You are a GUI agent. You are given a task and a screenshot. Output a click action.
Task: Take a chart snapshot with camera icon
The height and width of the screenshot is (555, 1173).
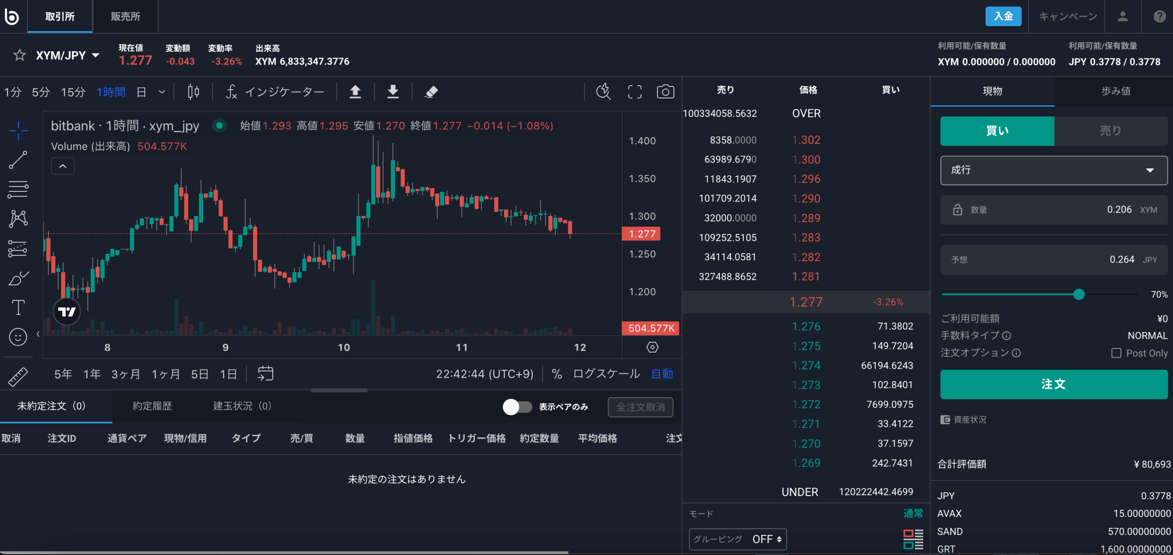pyautogui.click(x=665, y=92)
